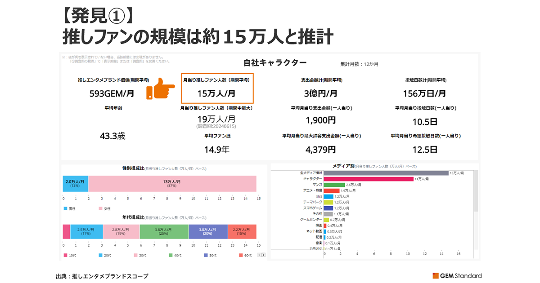Click the GEM Standard logo

[x=457, y=275]
